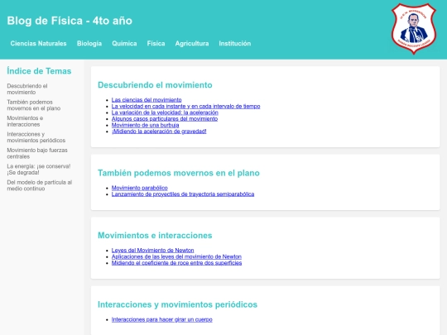Click the Movimientos e interacciones card heading
This screenshot has width=447, height=335.
(x=155, y=235)
